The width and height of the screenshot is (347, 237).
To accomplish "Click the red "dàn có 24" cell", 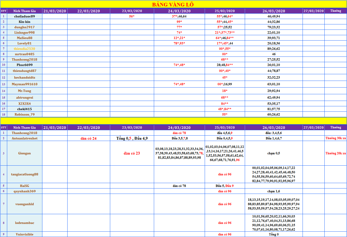I will (x=89, y=138).
